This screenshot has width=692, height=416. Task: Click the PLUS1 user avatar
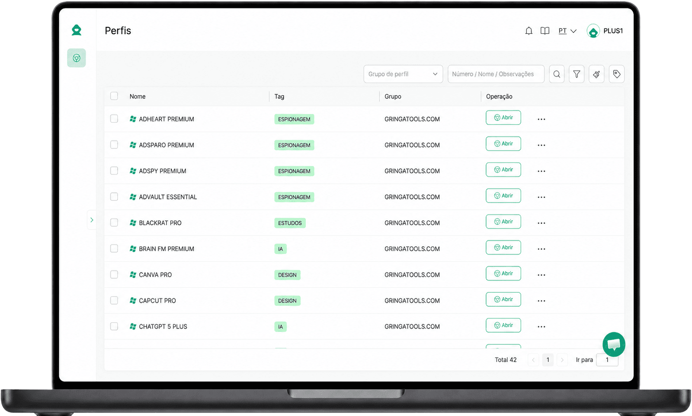pyautogui.click(x=593, y=31)
